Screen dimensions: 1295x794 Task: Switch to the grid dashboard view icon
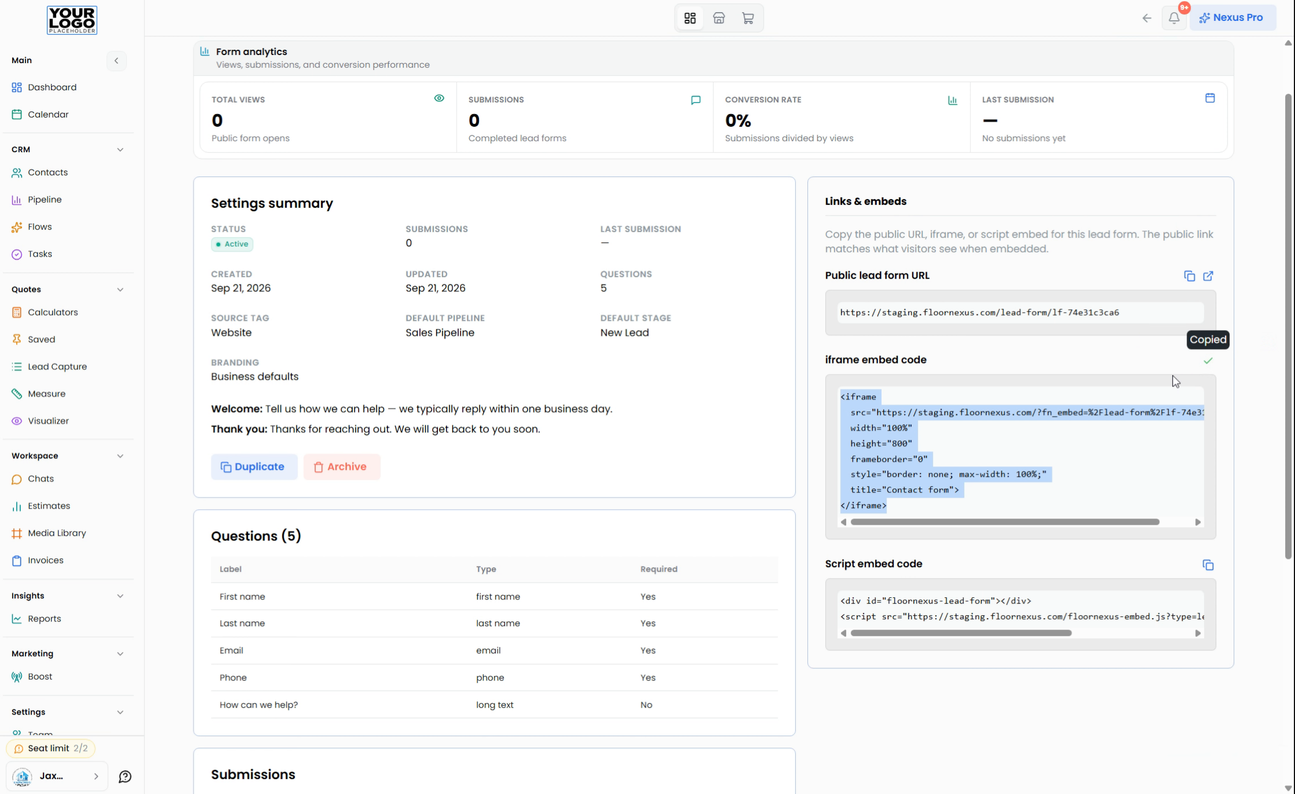pos(690,18)
